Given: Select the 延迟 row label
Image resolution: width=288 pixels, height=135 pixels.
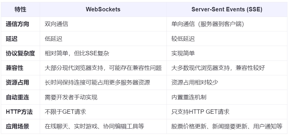Looking at the screenshot, I should coord(12,39).
